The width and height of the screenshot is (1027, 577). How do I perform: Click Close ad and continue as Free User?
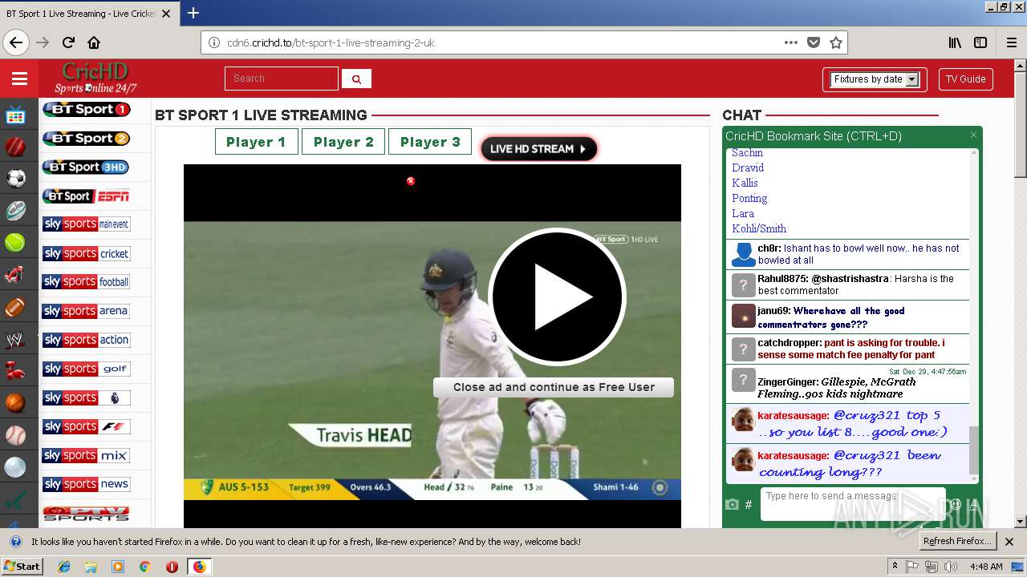(554, 387)
